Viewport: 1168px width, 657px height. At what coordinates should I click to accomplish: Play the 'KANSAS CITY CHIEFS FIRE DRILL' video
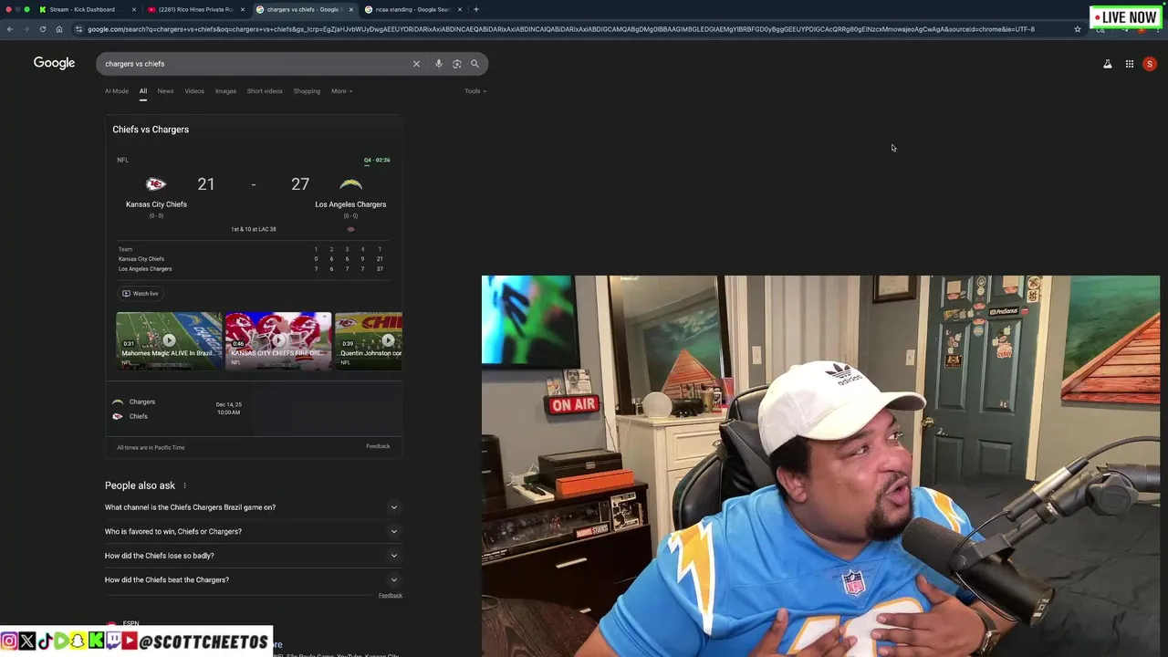278,340
